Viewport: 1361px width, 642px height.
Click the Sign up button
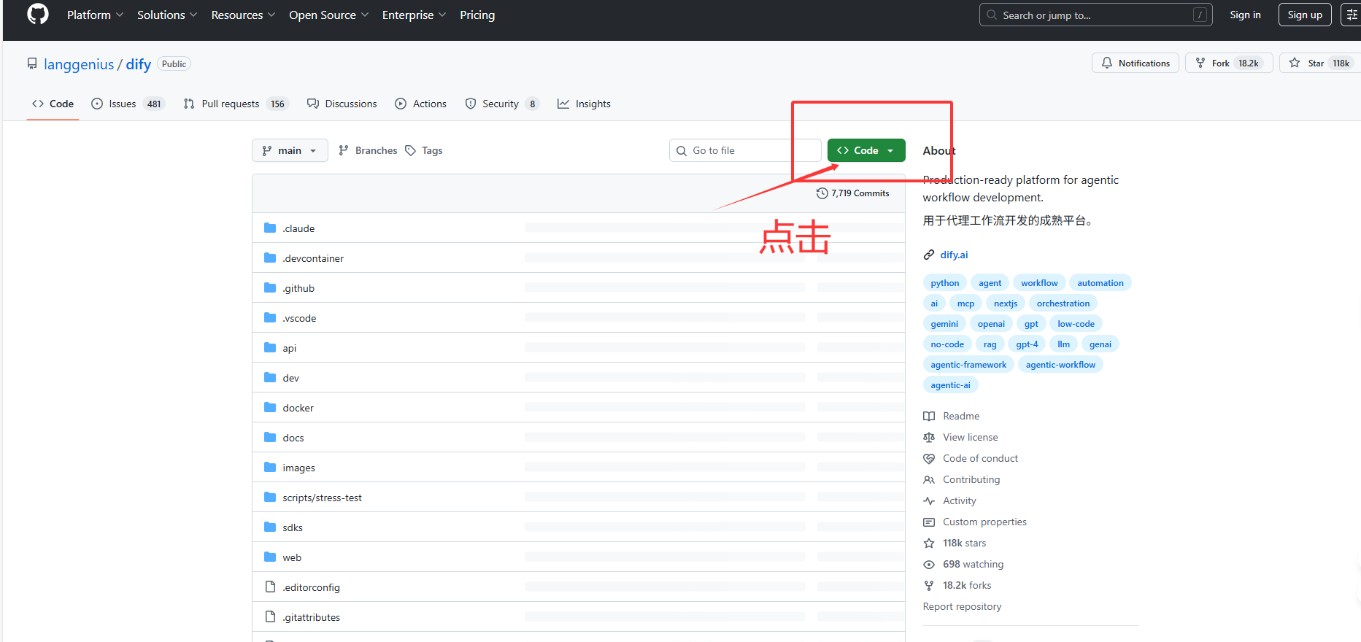pyautogui.click(x=1305, y=15)
